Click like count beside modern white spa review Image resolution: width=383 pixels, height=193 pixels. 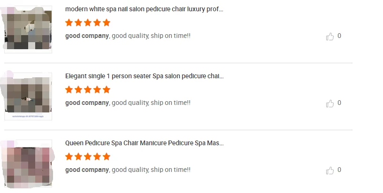pyautogui.click(x=339, y=36)
